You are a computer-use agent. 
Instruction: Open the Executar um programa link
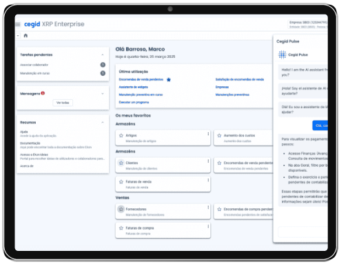134,102
